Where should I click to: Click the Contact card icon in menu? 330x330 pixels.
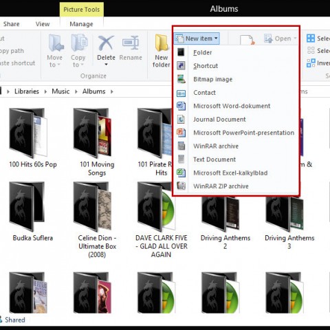click(x=181, y=93)
